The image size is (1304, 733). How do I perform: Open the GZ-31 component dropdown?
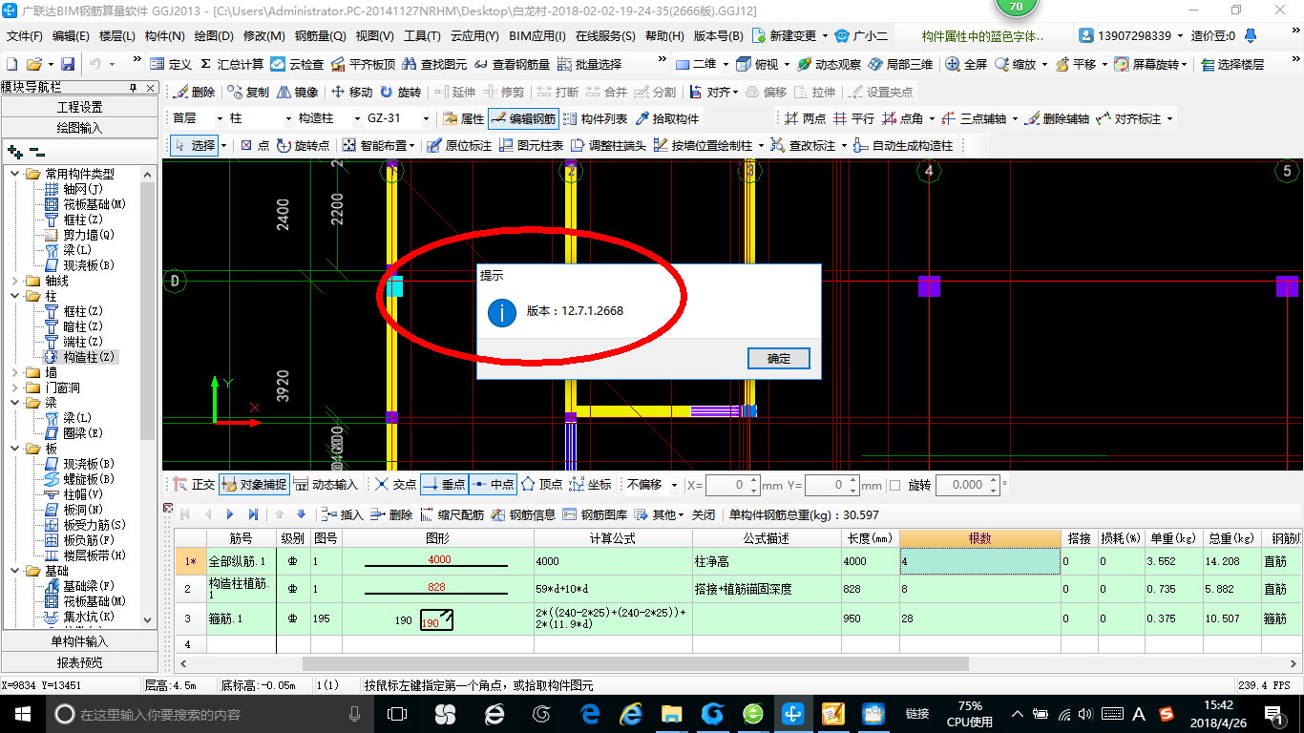coord(425,119)
